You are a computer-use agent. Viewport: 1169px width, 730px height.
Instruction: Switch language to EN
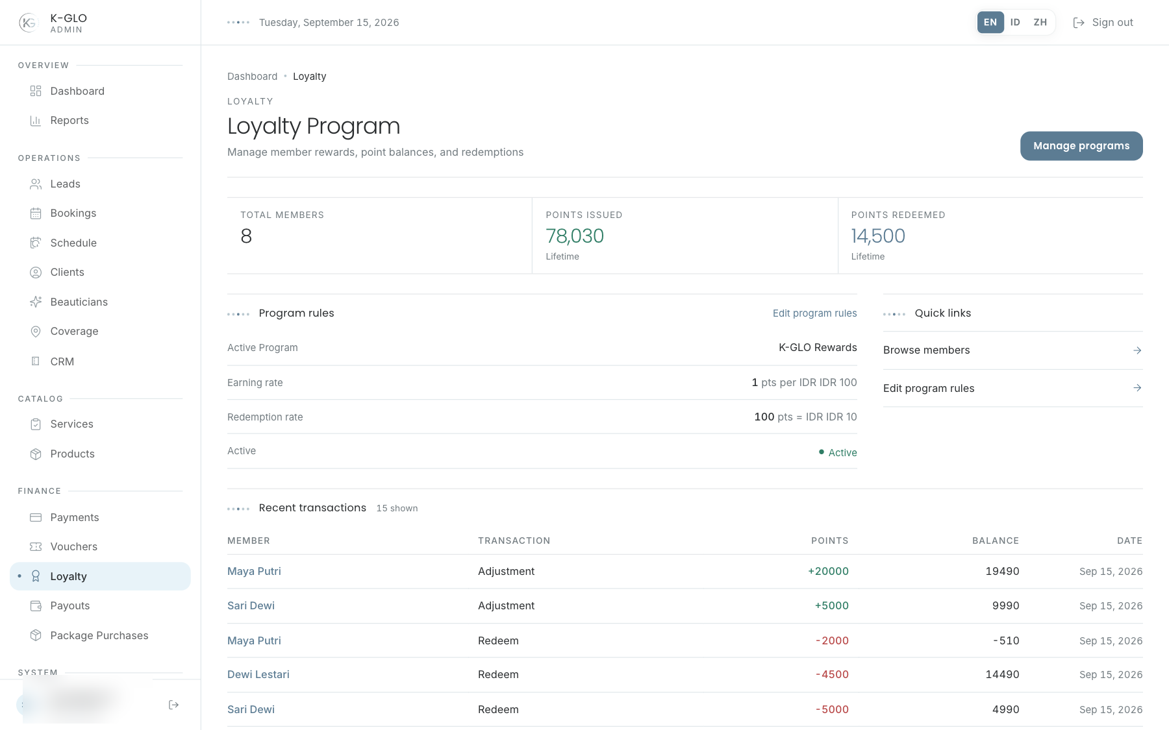click(990, 22)
